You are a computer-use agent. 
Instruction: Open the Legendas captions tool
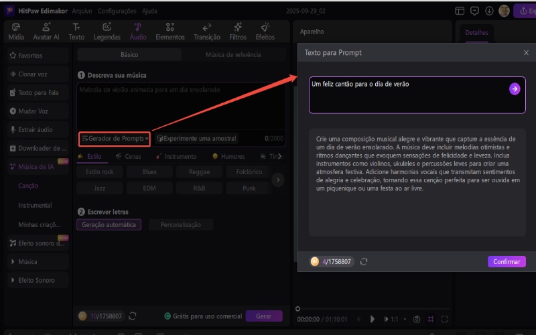107,31
